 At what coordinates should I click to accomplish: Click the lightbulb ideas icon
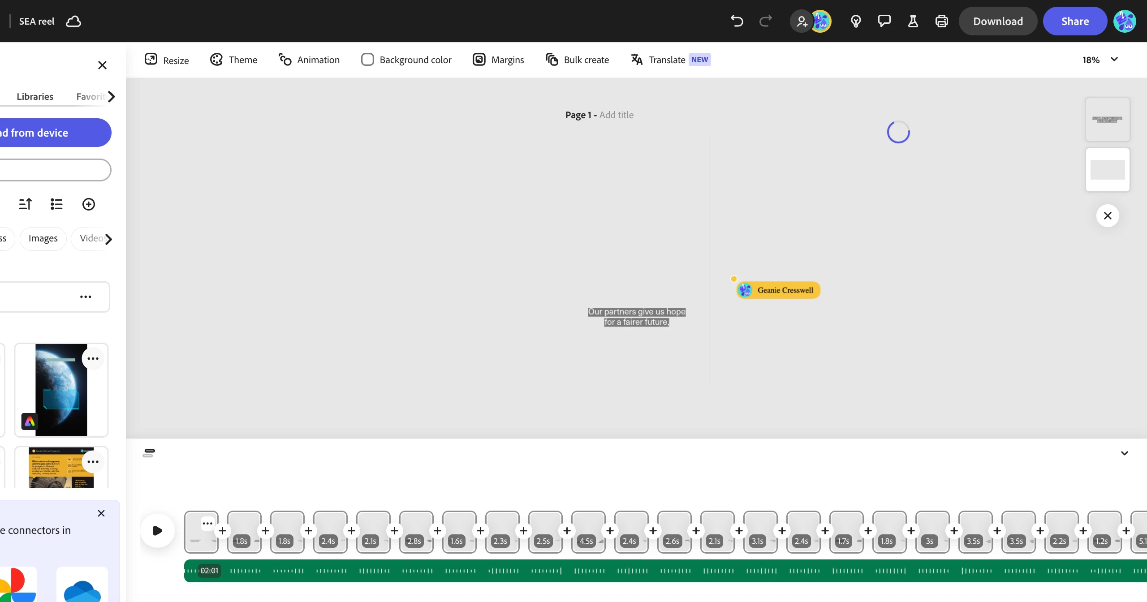855,21
